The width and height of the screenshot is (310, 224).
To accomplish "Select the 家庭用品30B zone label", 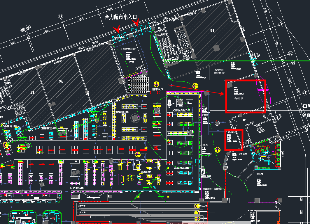I will click(181, 168).
